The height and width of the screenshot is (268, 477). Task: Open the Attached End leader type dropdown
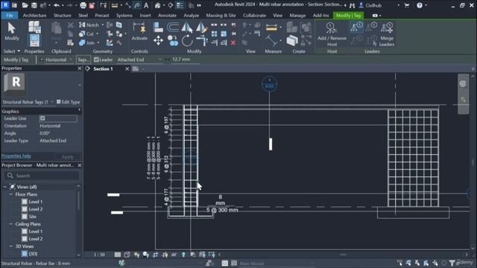pos(139,60)
